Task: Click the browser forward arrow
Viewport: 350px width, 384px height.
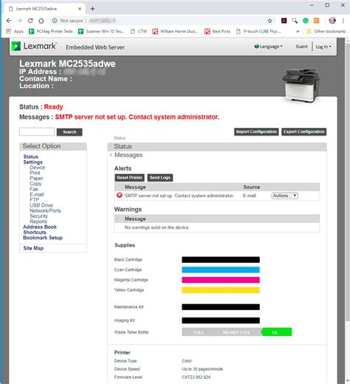Action: [20, 21]
